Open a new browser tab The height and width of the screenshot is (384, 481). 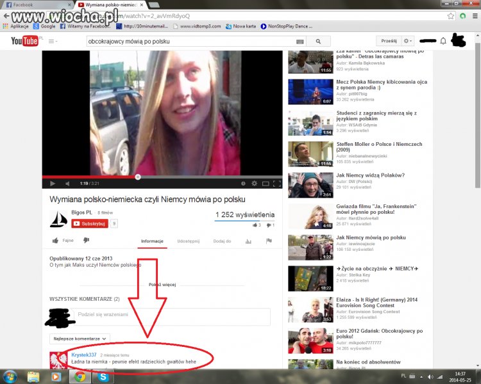coord(153,5)
